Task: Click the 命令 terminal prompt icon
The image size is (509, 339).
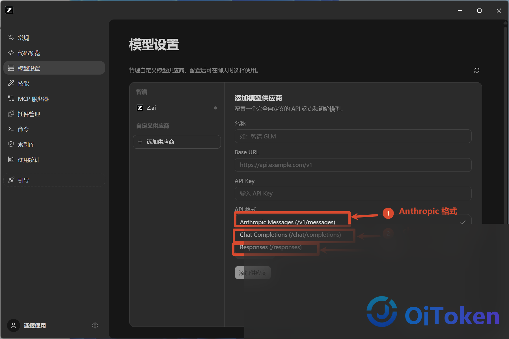Action: [11, 129]
